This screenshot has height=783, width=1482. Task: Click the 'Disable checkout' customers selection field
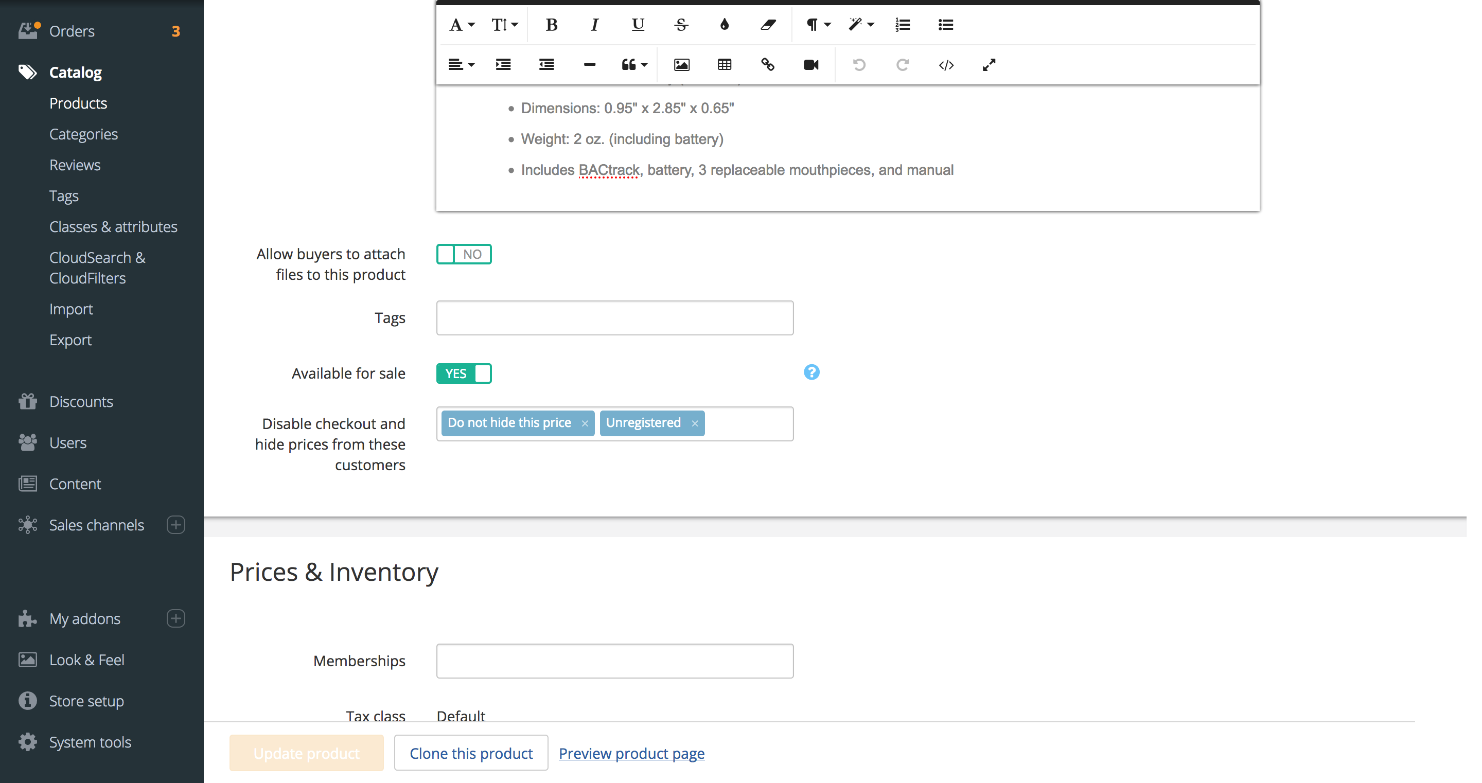[x=614, y=423]
